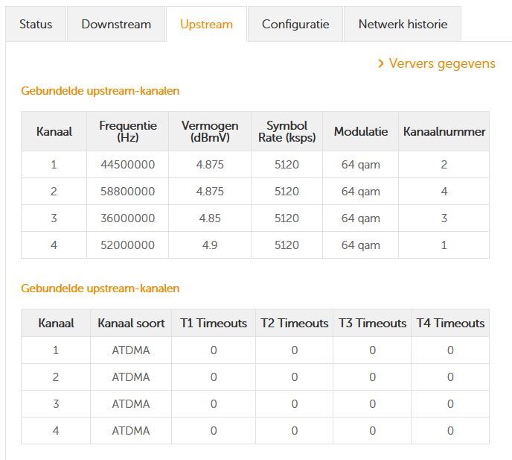
Task: Go to the Configuratie tab
Action: tap(295, 24)
